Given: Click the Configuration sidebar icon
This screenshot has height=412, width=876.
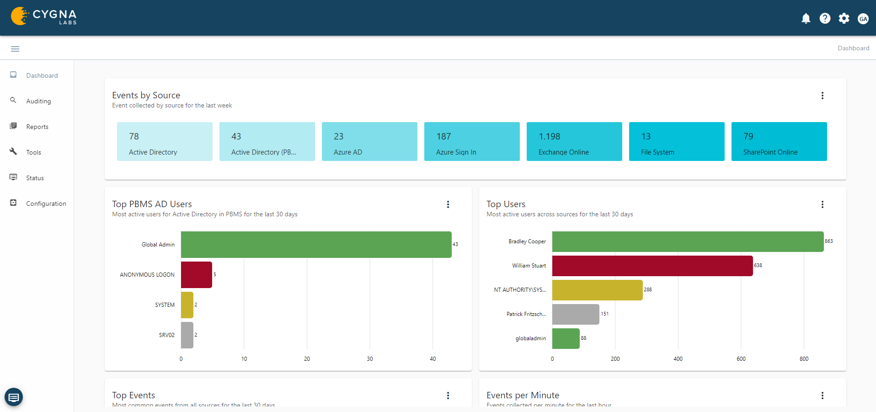Looking at the screenshot, I should pyautogui.click(x=13, y=203).
